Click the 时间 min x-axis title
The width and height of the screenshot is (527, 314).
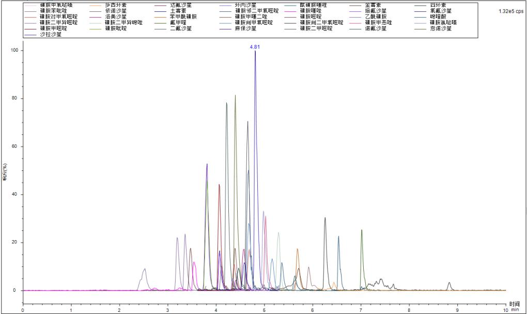515,307
